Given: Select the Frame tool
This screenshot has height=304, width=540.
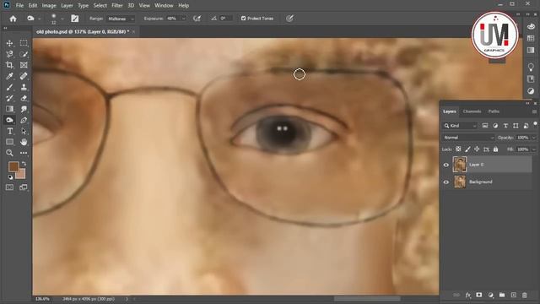Looking at the screenshot, I should pyautogui.click(x=24, y=65).
